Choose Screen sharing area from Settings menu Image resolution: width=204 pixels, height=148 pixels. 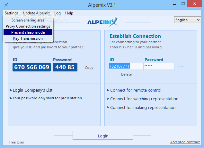pos(28,20)
